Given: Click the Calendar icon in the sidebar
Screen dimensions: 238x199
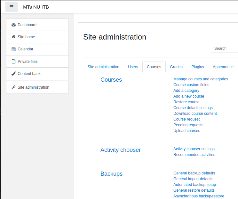Looking at the screenshot, I should point(13,49).
